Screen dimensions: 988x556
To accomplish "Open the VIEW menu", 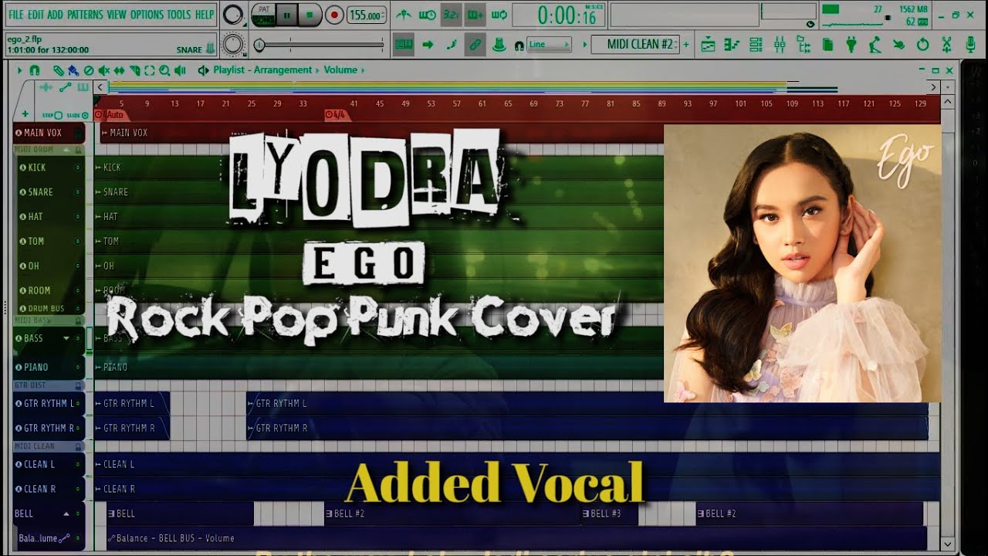I will click(x=117, y=15).
